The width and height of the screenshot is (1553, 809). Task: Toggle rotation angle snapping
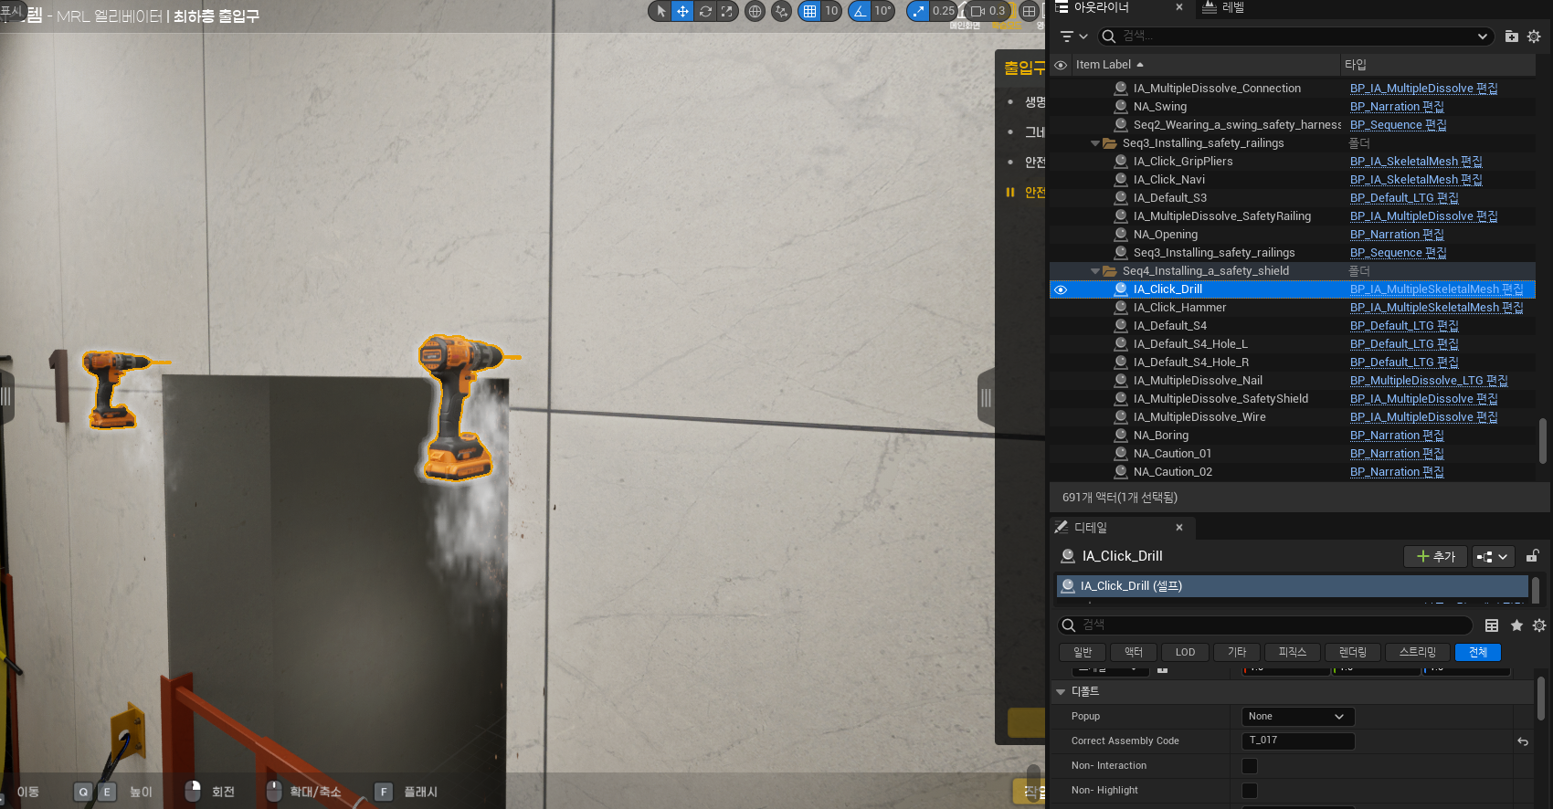pyautogui.click(x=860, y=11)
